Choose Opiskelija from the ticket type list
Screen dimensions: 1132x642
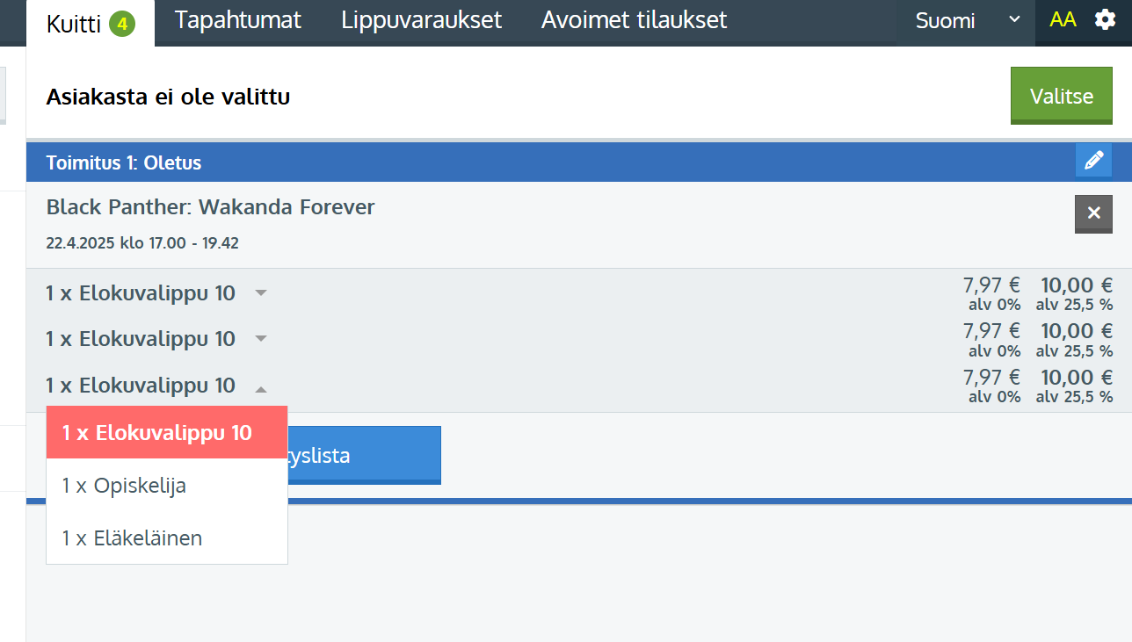(124, 486)
